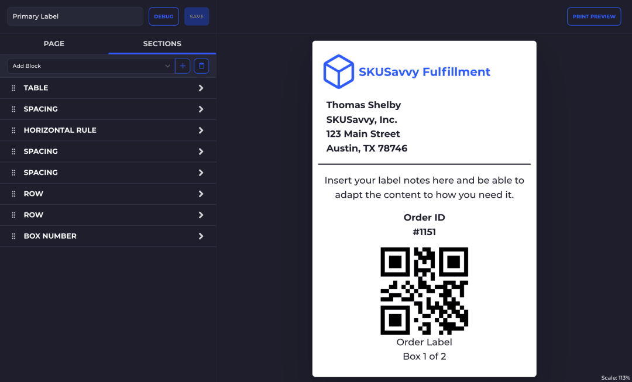
Task: Click the QR code on label preview
Action: point(424,291)
